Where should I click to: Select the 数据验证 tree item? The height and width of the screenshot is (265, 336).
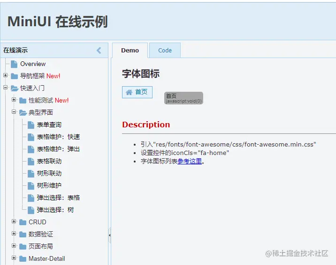[x=41, y=235]
